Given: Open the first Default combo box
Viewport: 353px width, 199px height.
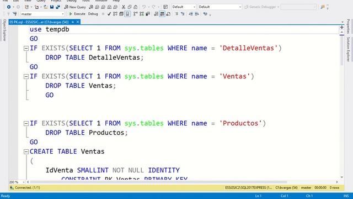Looking at the screenshot, I should pos(195,7).
